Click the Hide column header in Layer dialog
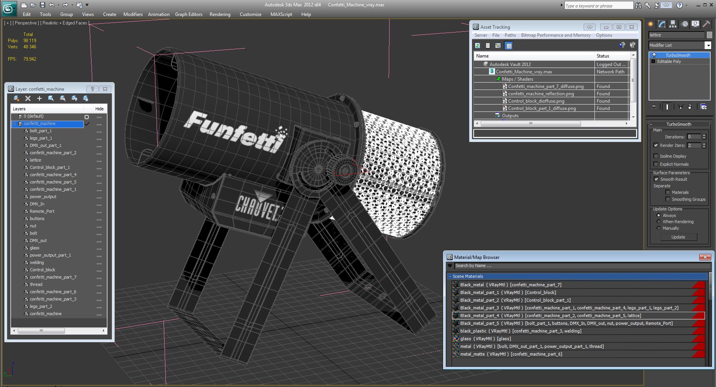The height and width of the screenshot is (387, 716). (x=100, y=109)
